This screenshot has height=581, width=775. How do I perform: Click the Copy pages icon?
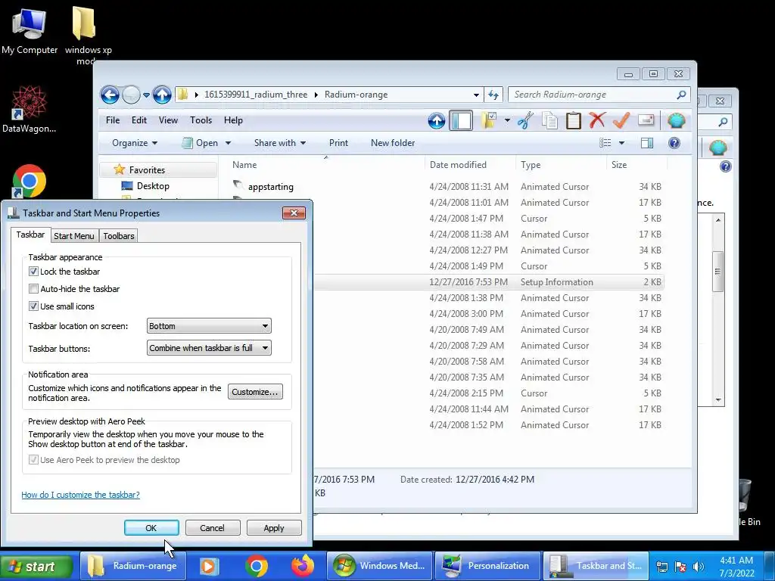[549, 120]
